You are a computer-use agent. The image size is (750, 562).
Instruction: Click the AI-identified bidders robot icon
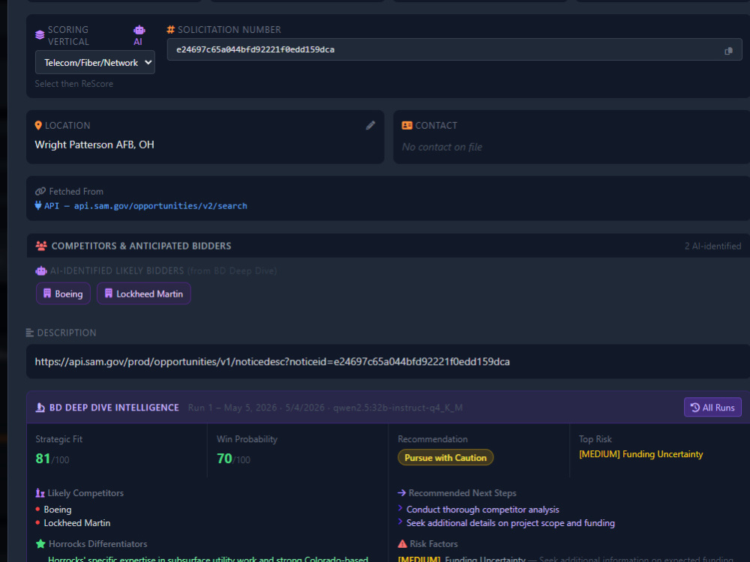pos(41,271)
